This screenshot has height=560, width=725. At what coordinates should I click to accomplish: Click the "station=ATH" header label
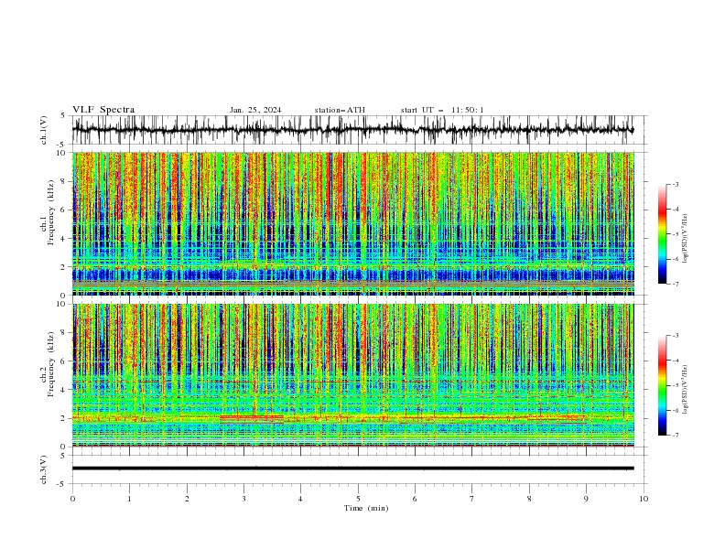coord(340,110)
